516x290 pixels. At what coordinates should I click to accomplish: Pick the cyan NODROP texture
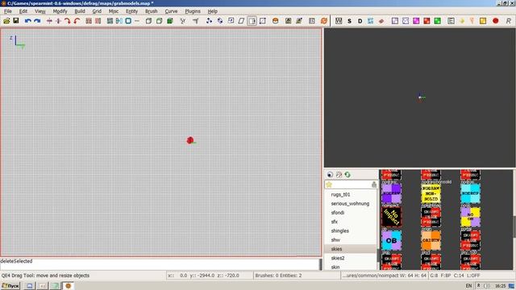click(470, 193)
